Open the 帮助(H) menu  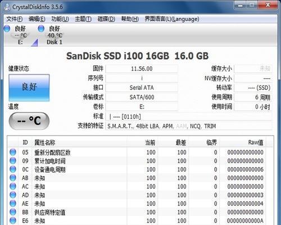tap(130, 19)
